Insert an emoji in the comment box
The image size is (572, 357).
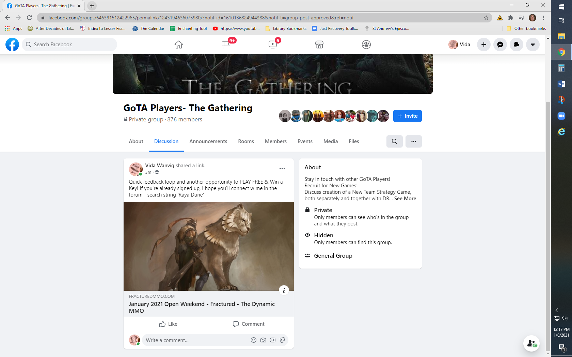254,340
